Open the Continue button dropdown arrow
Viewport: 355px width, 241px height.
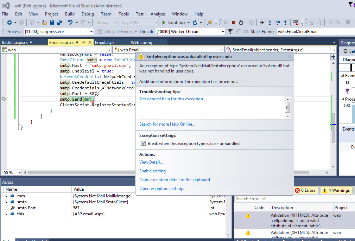188,23
